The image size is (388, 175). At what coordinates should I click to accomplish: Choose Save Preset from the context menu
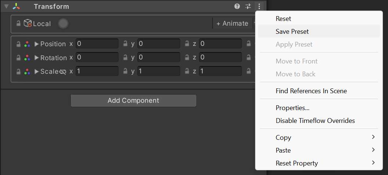click(x=292, y=32)
